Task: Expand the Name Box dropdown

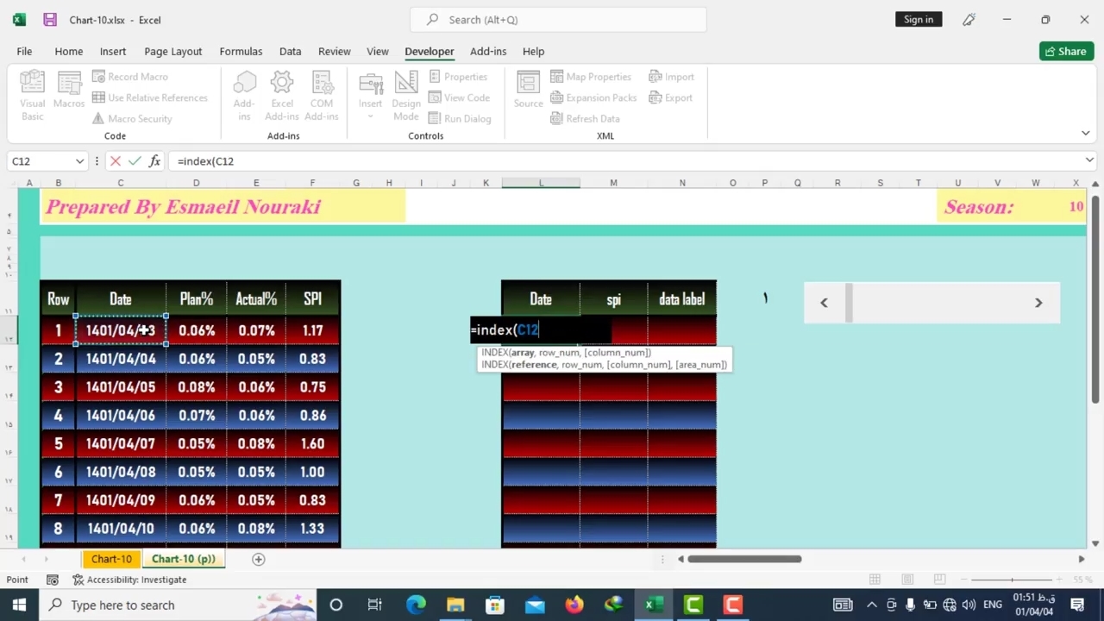Action: tap(79, 161)
